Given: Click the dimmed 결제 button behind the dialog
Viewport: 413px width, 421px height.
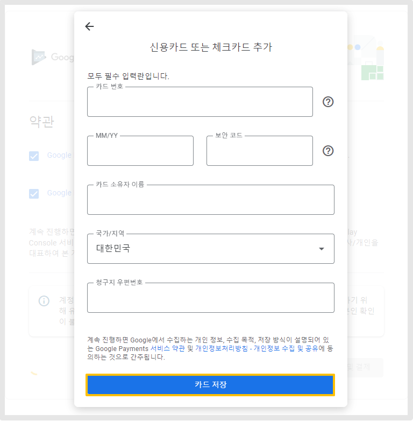Looking at the screenshot, I should coord(366,368).
